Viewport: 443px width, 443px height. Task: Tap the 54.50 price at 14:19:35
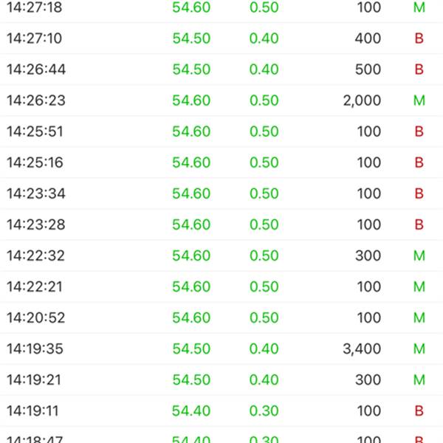(x=191, y=348)
